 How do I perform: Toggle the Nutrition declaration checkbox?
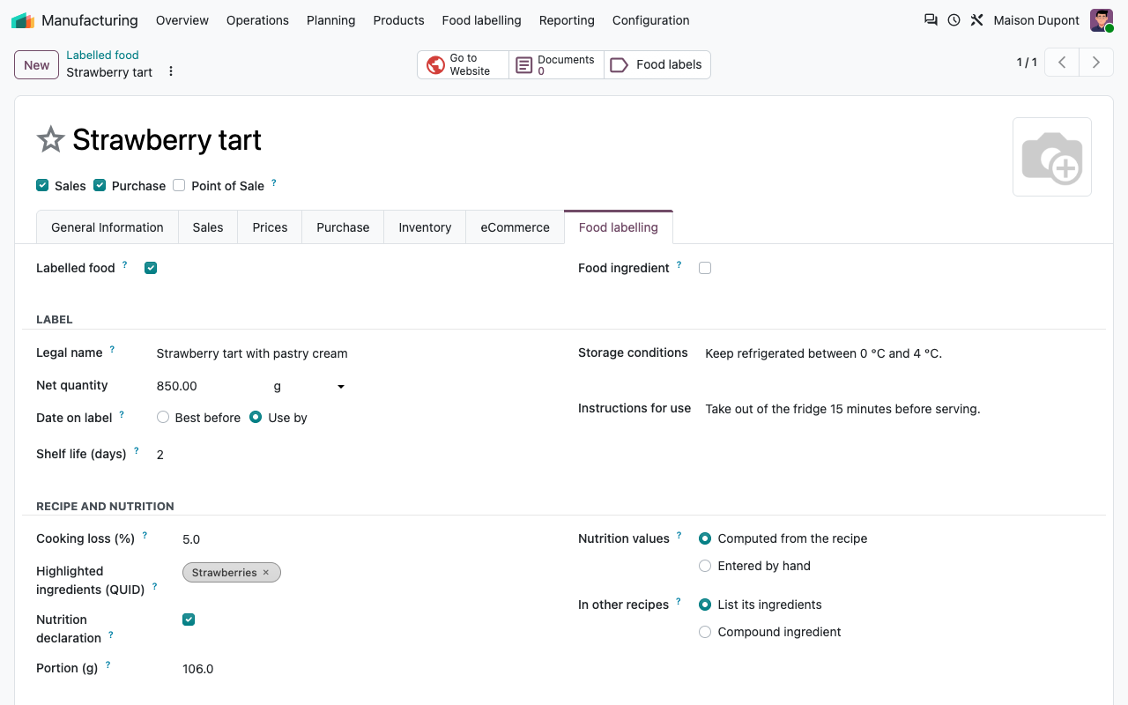click(189, 620)
